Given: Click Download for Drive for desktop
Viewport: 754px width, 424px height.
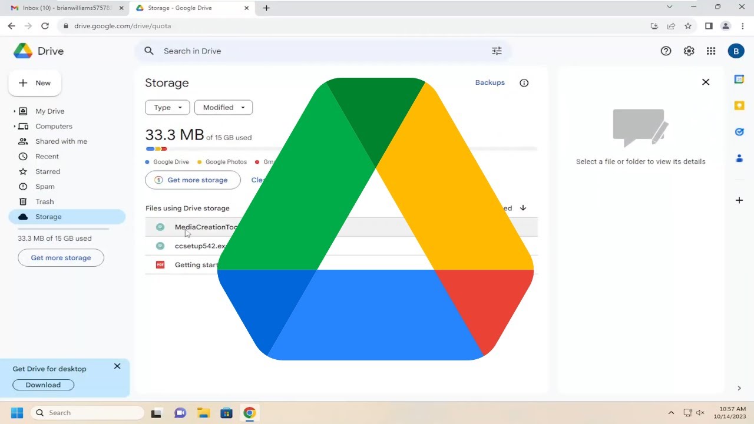Looking at the screenshot, I should click(x=43, y=385).
